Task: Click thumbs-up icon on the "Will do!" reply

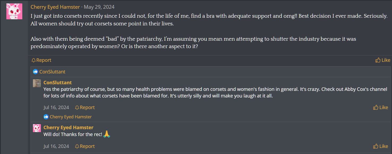Action: tap(376, 146)
